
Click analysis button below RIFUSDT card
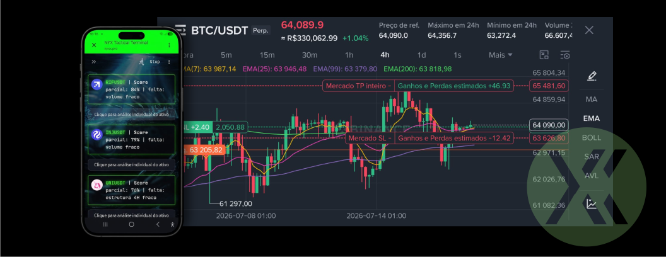coord(132,114)
